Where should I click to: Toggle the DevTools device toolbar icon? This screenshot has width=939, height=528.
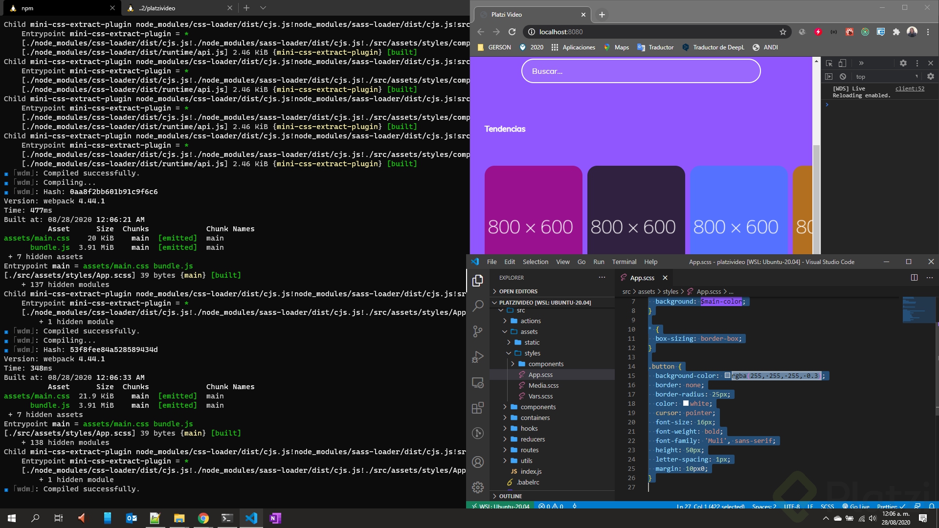click(x=842, y=63)
